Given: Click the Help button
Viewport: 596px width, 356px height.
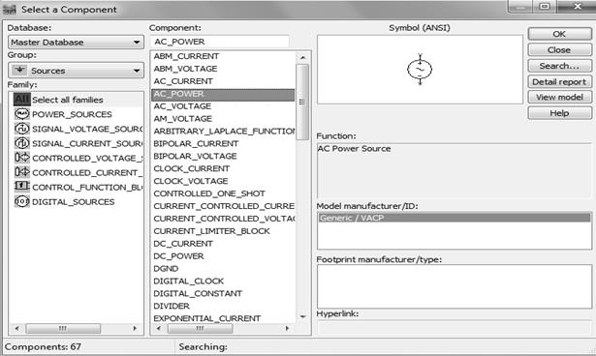Looking at the screenshot, I should (559, 113).
